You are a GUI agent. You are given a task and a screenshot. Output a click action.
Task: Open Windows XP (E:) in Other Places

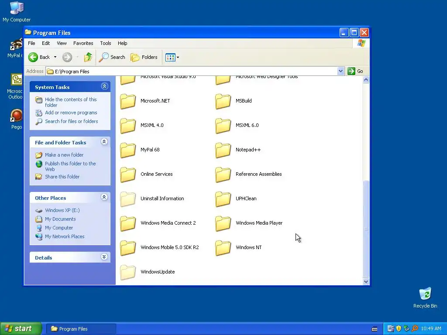(62, 211)
